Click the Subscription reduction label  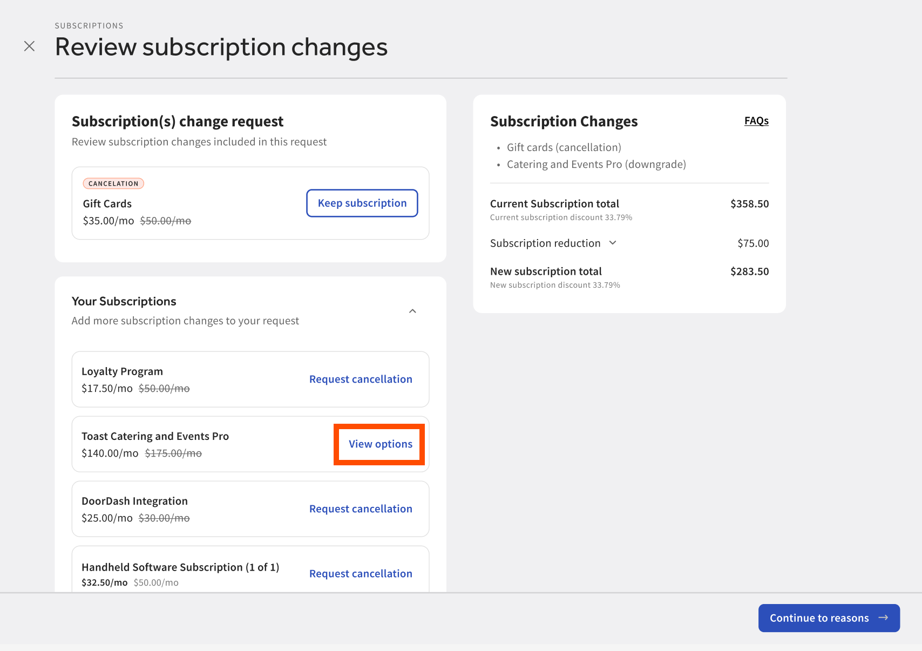click(x=545, y=243)
